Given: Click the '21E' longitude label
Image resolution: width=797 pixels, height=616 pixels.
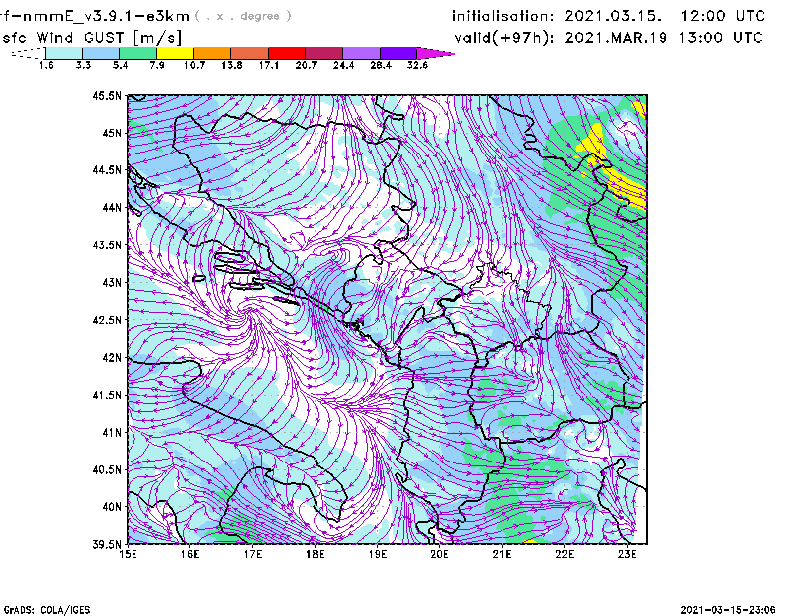Looking at the screenshot, I should pyautogui.click(x=502, y=554).
